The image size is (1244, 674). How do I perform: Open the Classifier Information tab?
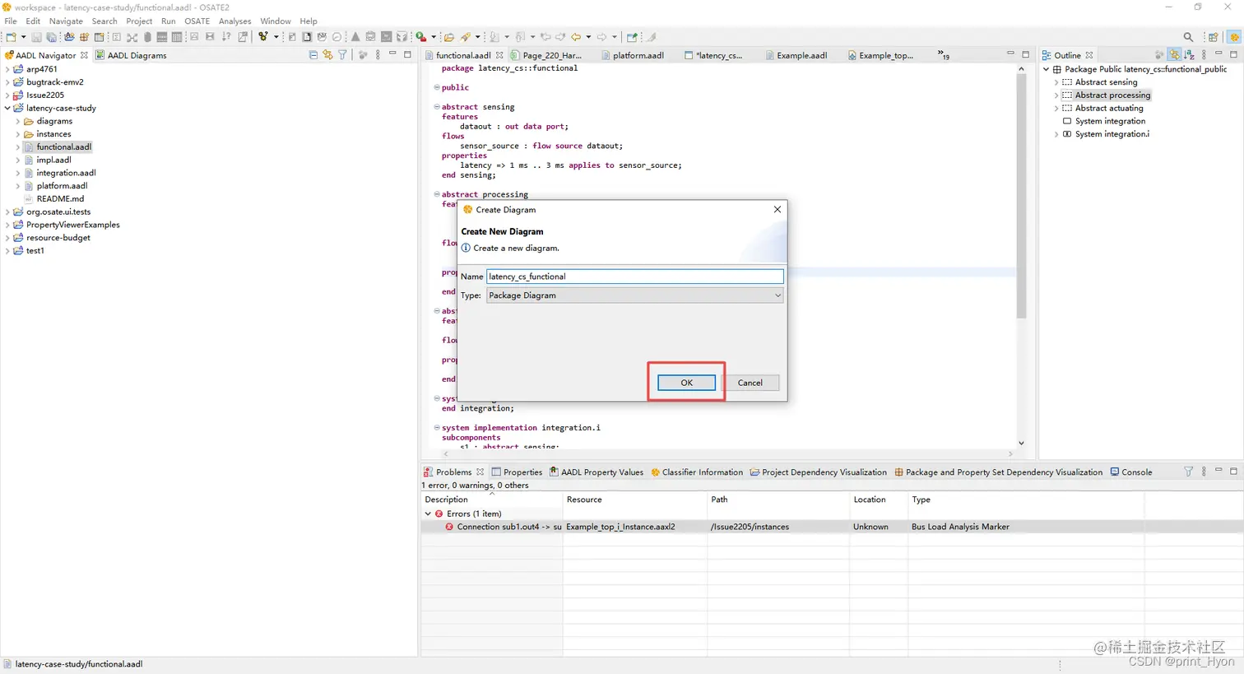696,472
